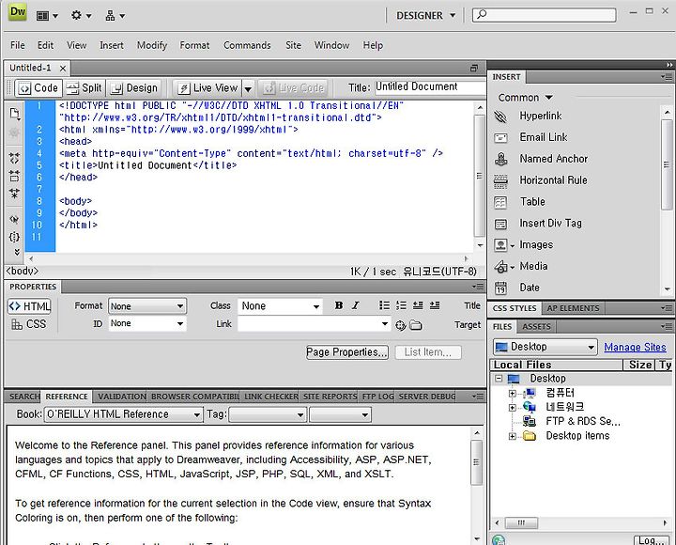Click the Insert Div Tag icon
The image size is (676, 545).
500,224
